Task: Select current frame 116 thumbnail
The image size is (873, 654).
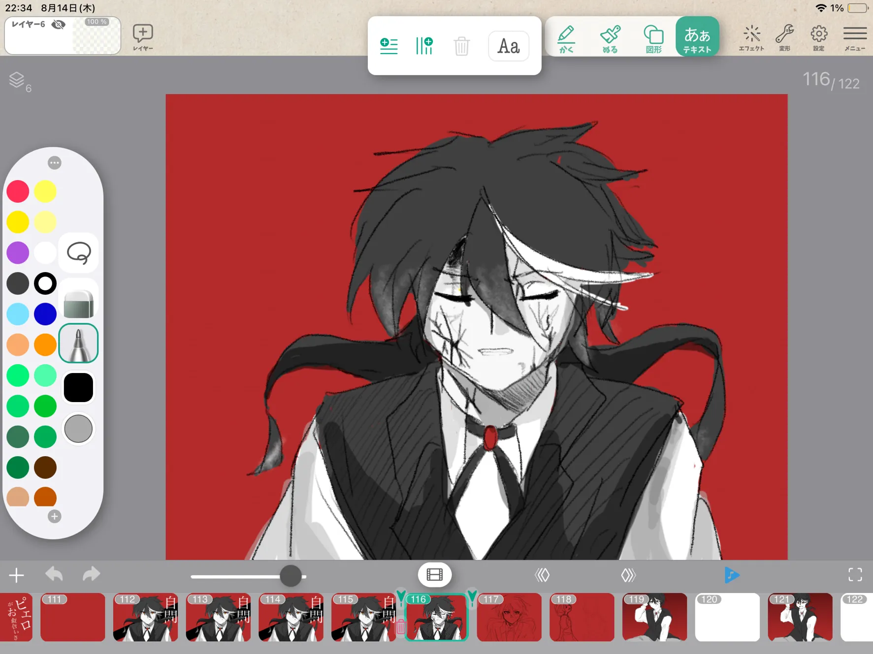Action: click(x=436, y=617)
